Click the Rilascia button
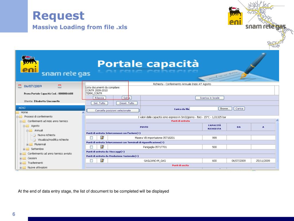 tap(99, 98)
